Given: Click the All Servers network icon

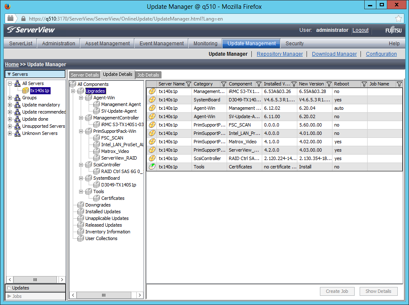Looking at the screenshot, I should [18, 83].
